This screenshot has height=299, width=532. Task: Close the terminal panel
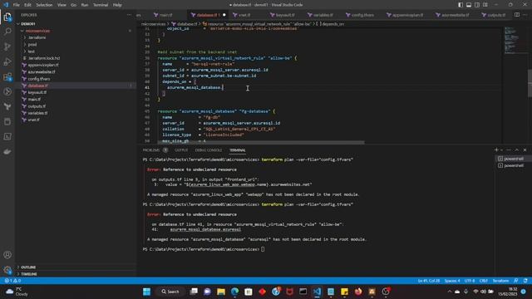click(x=525, y=149)
